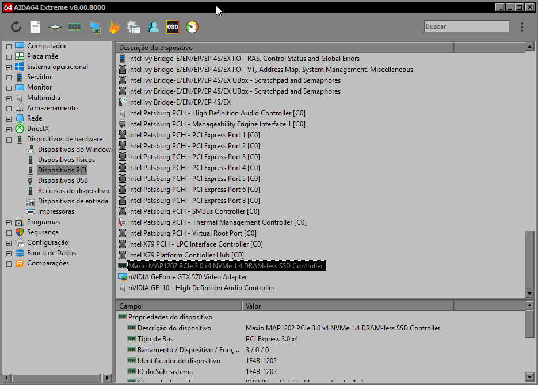Open the gear checklist preferences icon
Image resolution: width=538 pixels, height=385 pixels.
tap(133, 28)
